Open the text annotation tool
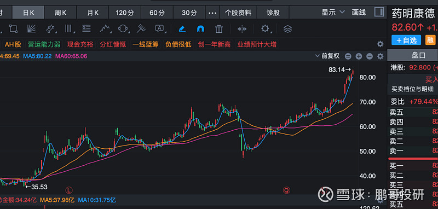 click(x=159, y=28)
